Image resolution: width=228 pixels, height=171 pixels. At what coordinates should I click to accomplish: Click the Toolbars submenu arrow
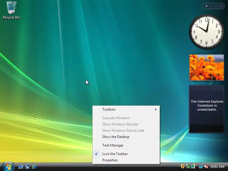coord(156,109)
